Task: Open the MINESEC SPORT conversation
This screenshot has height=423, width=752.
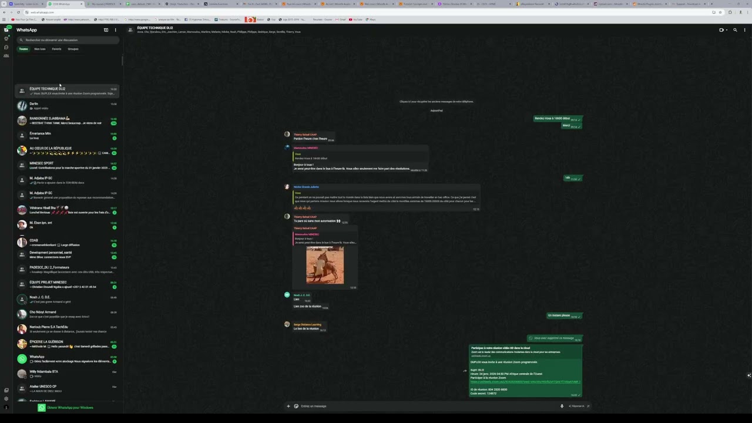Action: [68, 165]
